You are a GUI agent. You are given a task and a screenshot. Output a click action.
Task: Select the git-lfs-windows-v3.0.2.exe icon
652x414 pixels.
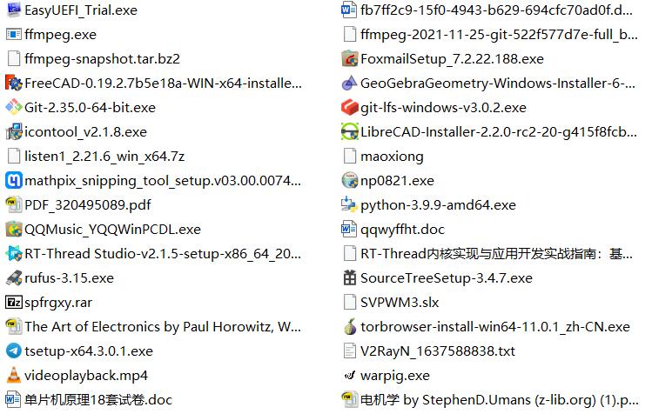click(349, 108)
